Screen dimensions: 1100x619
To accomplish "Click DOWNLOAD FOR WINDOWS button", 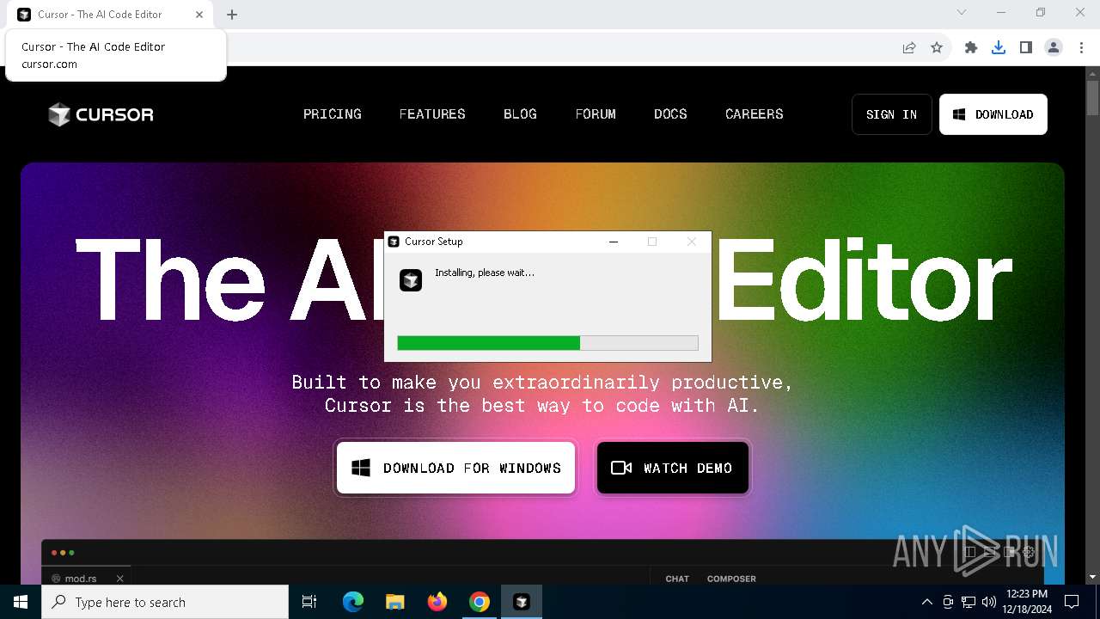I will pyautogui.click(x=455, y=468).
